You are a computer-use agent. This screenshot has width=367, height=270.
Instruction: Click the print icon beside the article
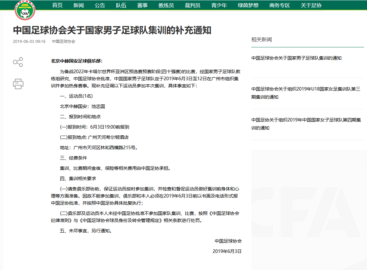tap(18, 84)
